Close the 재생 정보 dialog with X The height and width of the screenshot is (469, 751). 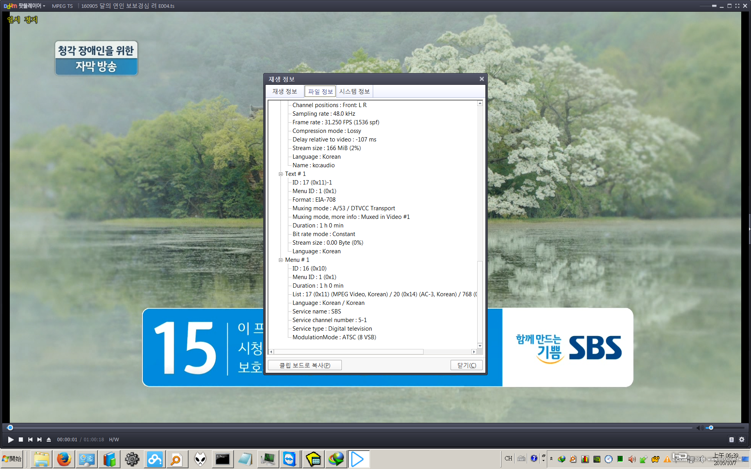click(x=482, y=79)
